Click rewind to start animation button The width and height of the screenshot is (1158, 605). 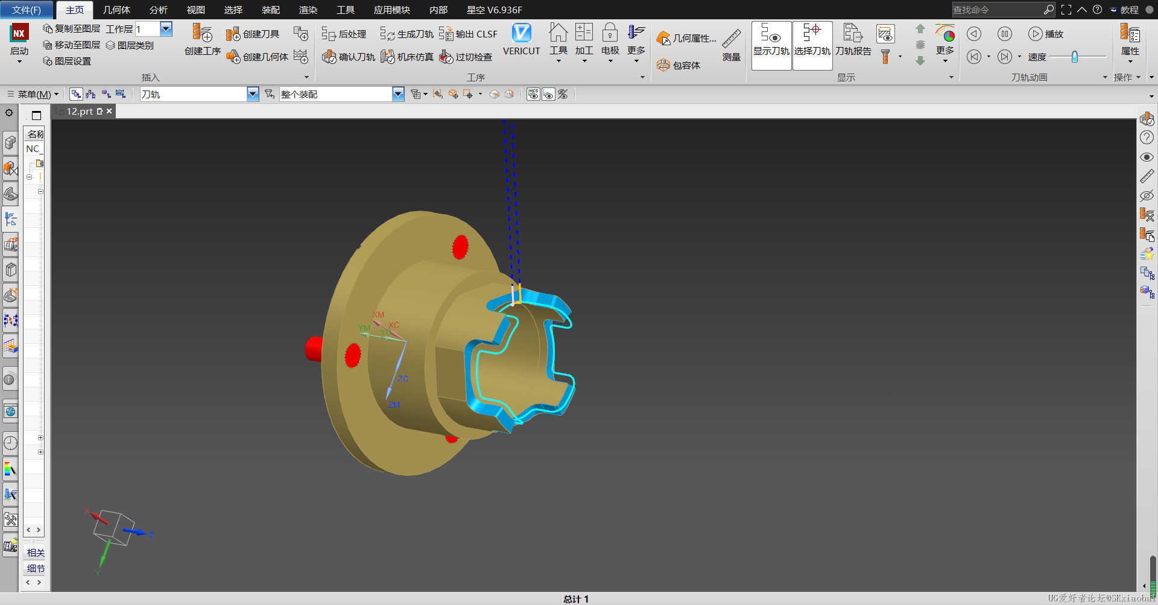[974, 57]
